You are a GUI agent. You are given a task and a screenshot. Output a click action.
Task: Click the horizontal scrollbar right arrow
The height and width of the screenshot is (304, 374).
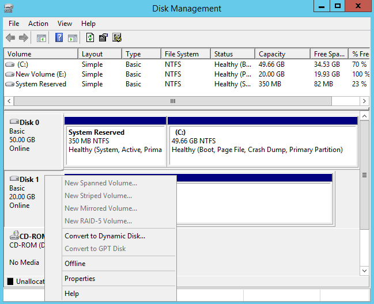point(364,101)
